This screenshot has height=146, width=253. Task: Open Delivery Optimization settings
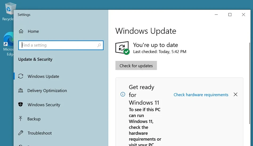click(x=47, y=91)
